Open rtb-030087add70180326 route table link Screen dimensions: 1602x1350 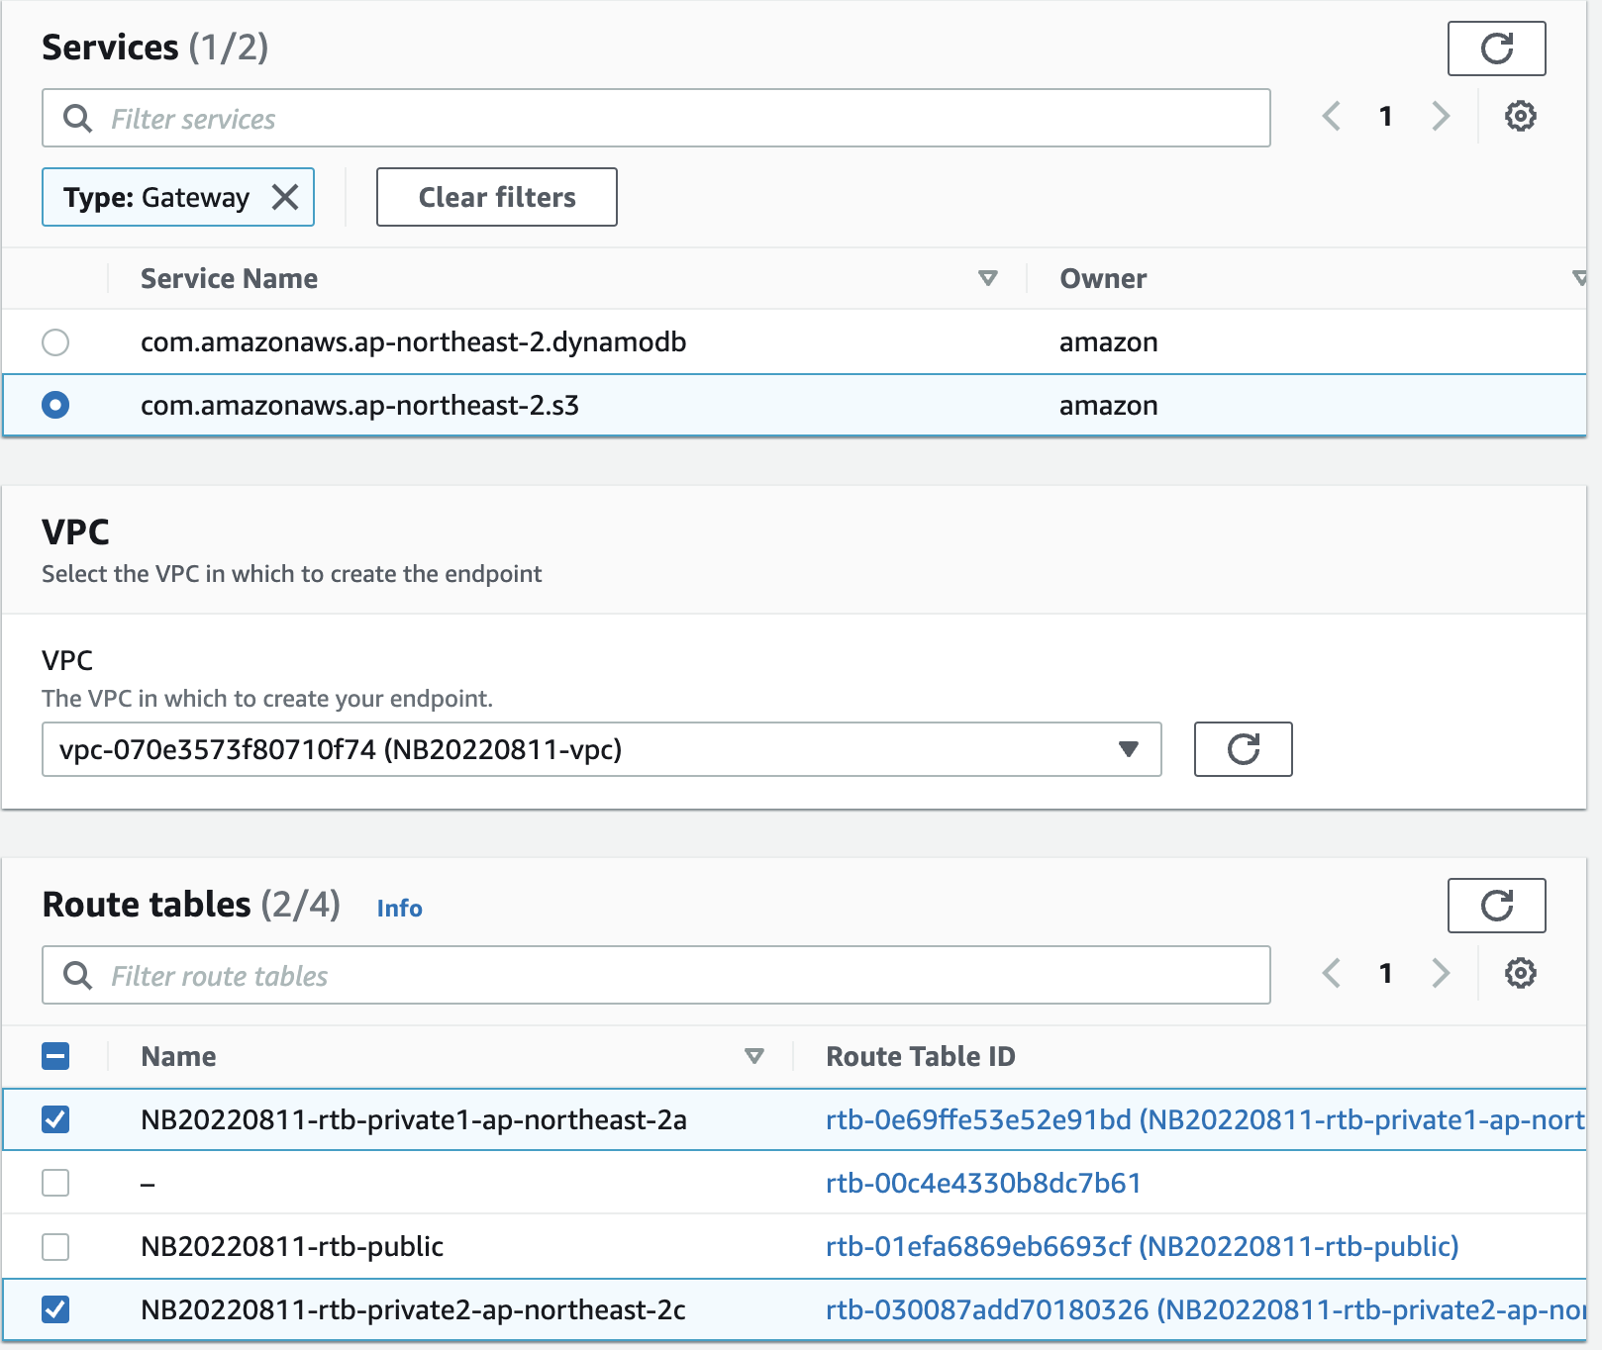click(x=1205, y=1310)
